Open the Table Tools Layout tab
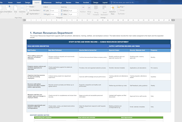The height and width of the screenshot is (122, 182). (x=105, y=2)
